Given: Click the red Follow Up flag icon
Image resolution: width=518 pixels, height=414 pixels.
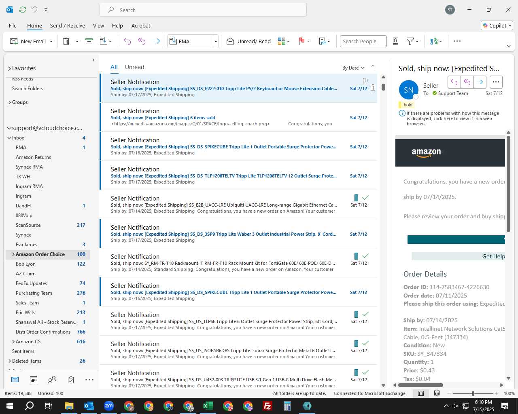Looking at the screenshot, I should 301,41.
